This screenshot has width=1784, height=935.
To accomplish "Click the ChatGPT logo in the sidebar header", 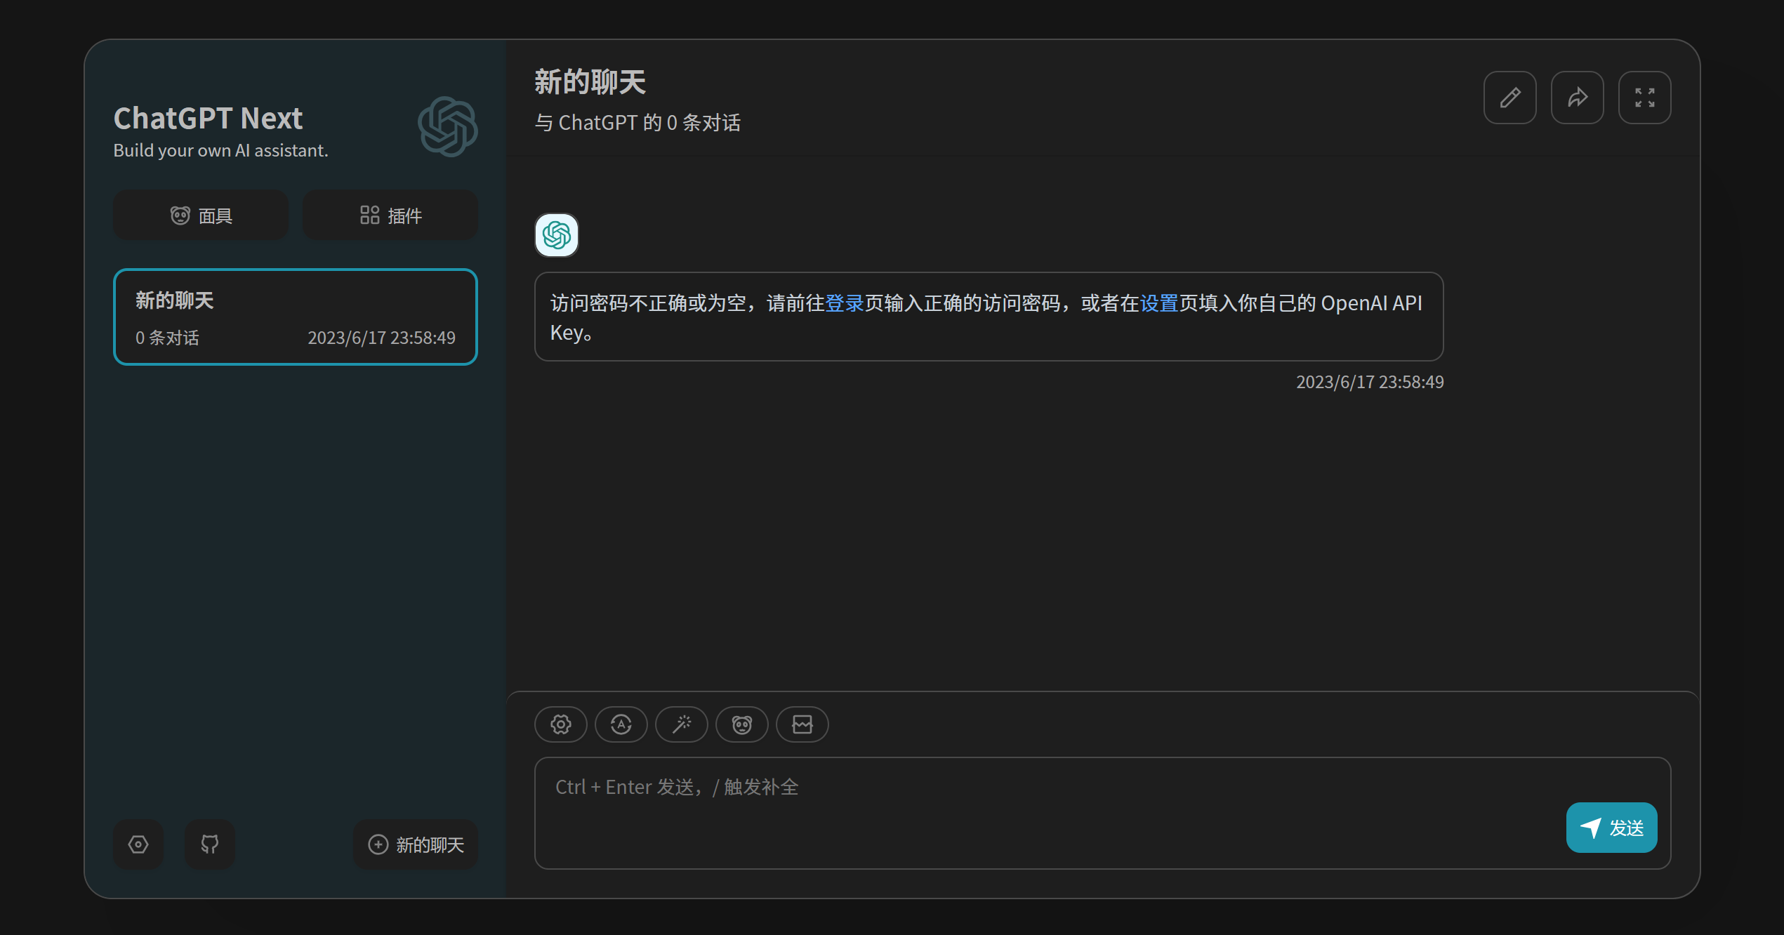I will click(x=447, y=127).
